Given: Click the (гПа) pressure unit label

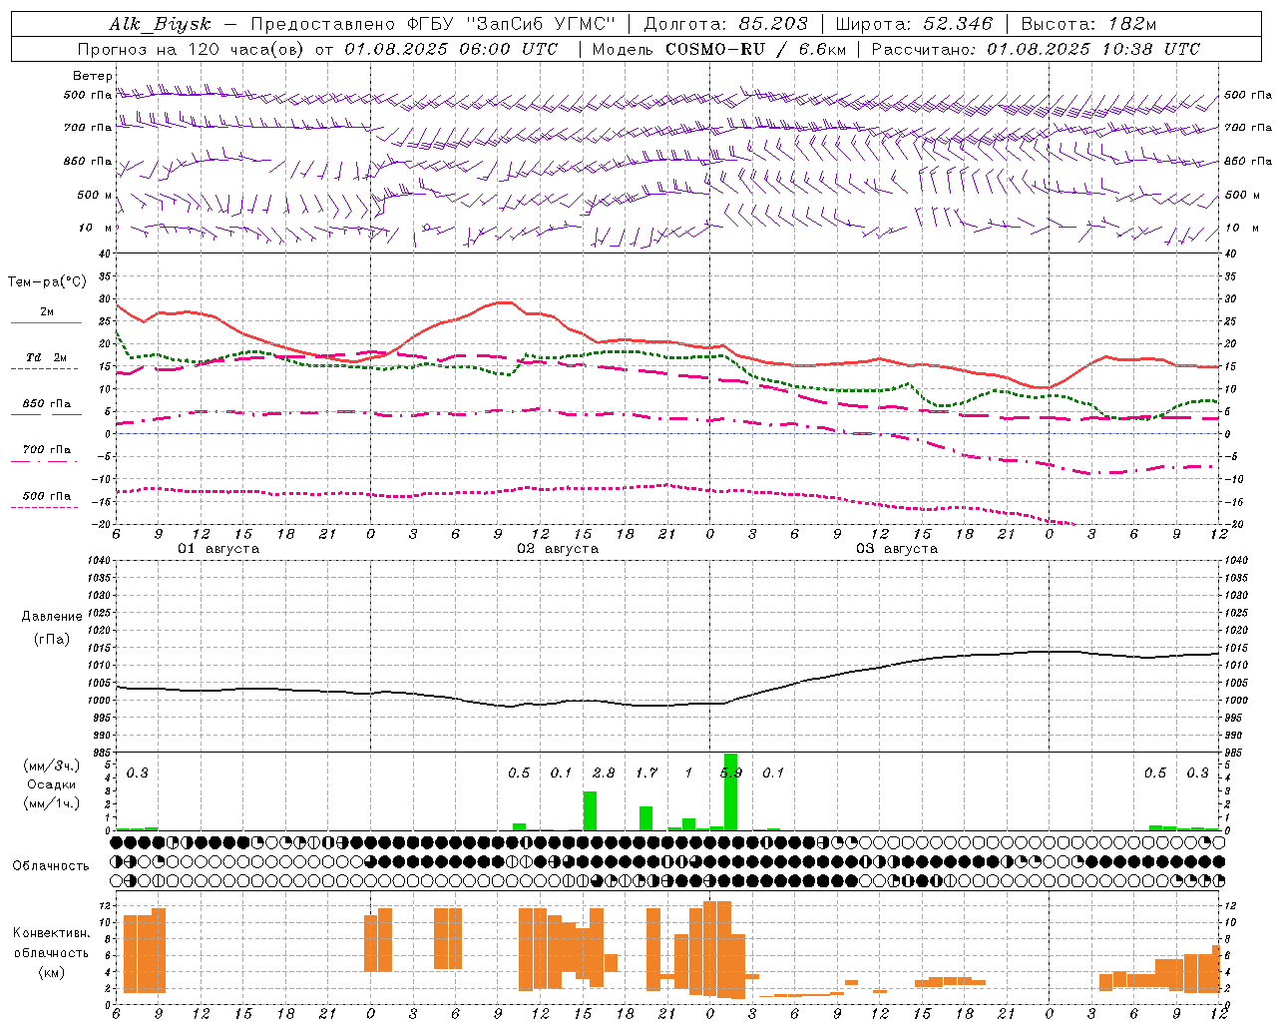Looking at the screenshot, I should [52, 640].
